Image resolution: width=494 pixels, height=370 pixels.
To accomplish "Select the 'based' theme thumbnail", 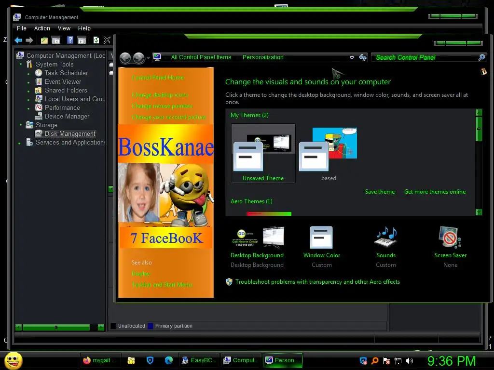I will pos(328,153).
